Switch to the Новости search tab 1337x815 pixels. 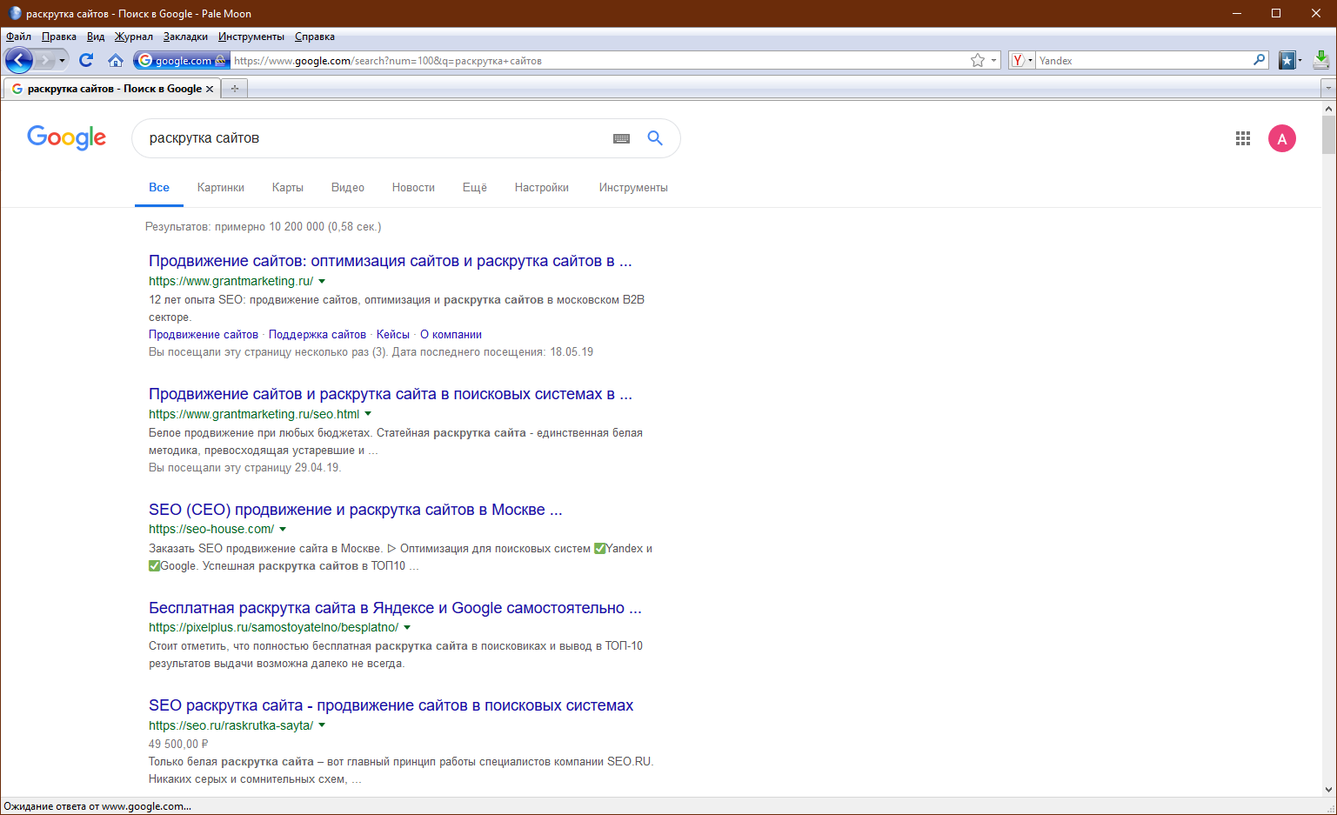[x=413, y=187]
